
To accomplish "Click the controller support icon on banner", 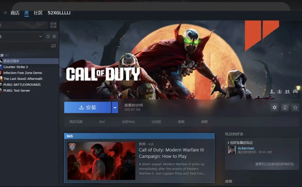I will 295,91.
